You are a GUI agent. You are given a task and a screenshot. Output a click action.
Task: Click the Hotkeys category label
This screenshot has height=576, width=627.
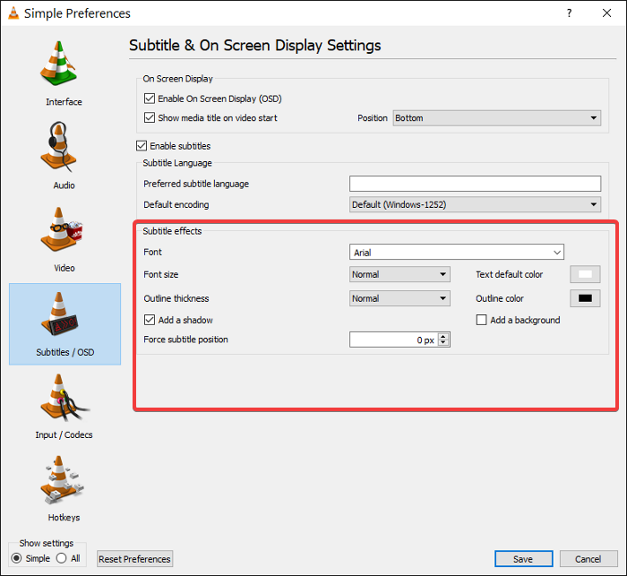[64, 518]
